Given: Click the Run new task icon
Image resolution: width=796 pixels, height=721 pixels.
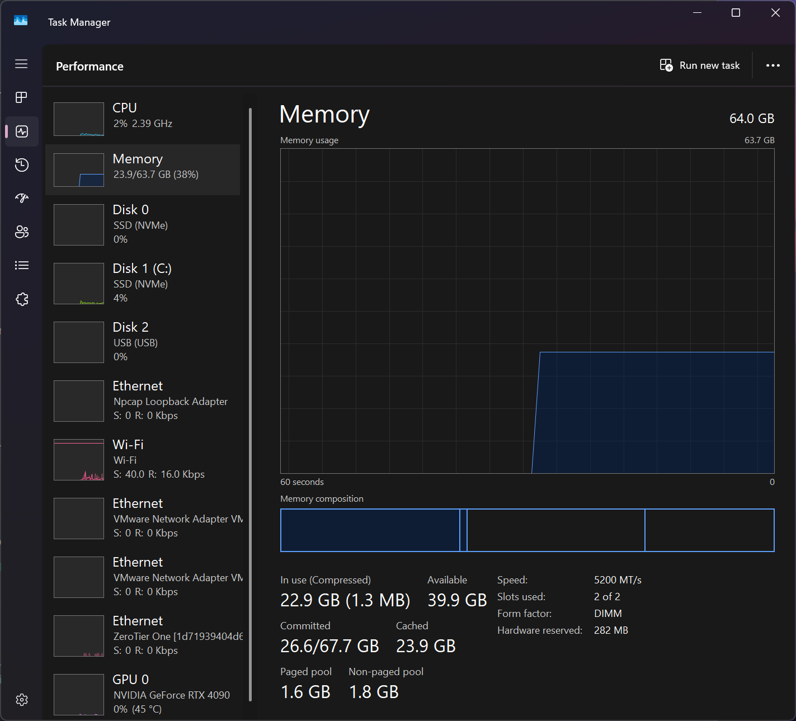Looking at the screenshot, I should [x=666, y=65].
